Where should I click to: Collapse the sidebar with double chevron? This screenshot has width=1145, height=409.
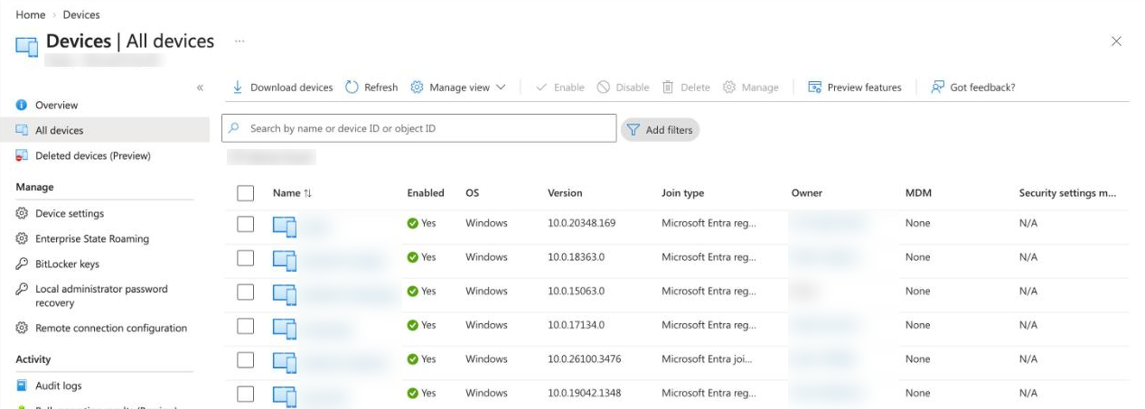[200, 88]
